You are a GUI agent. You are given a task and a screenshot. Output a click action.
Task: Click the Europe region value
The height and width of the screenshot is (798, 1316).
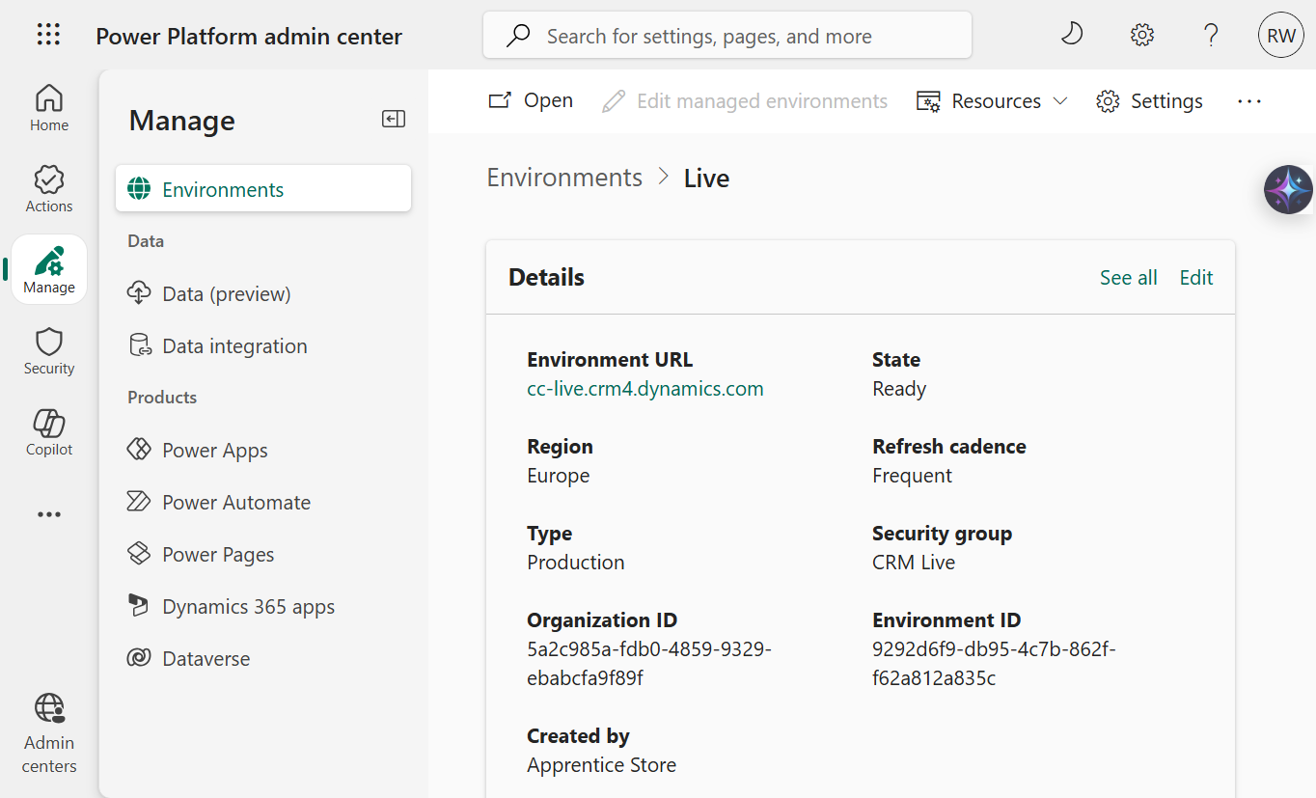tap(559, 475)
